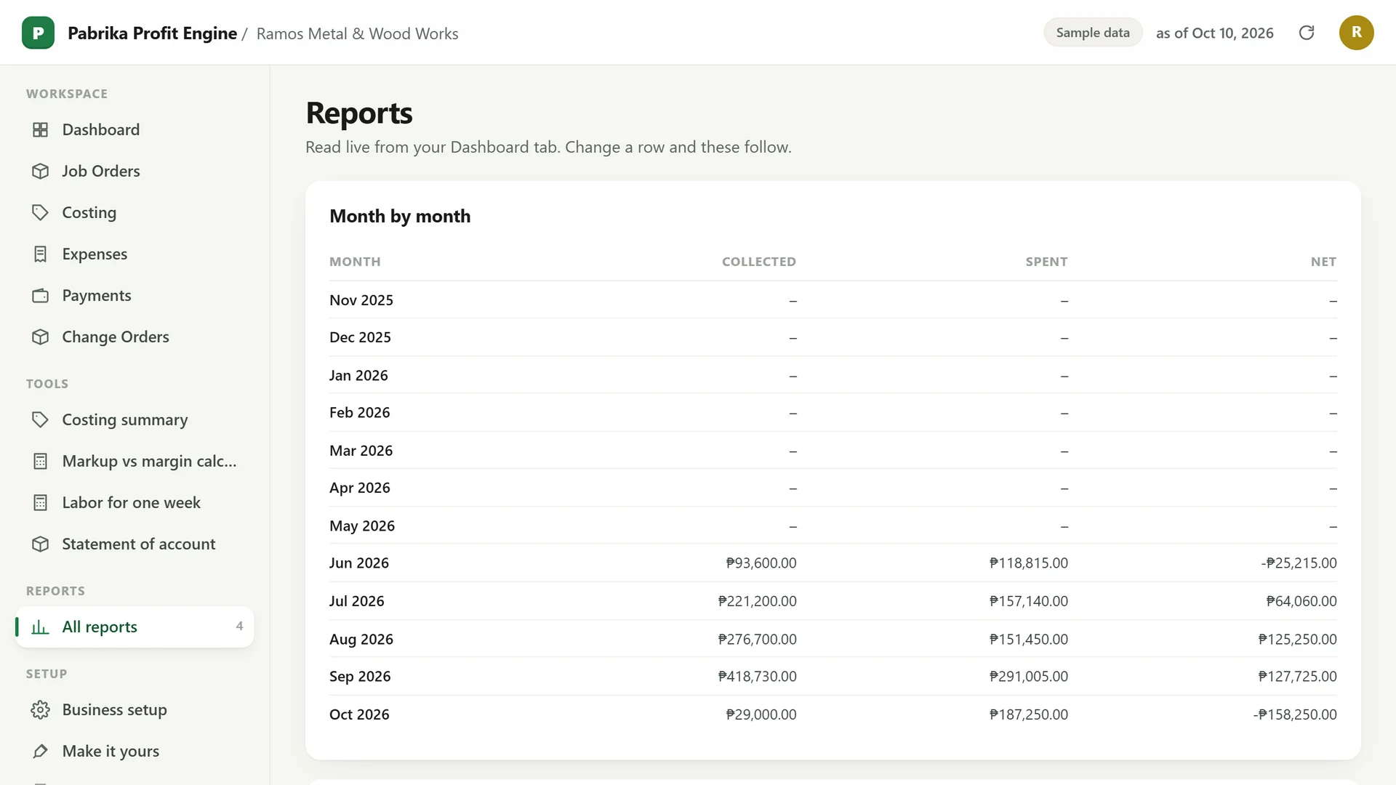This screenshot has height=785, width=1396.
Task: Click Ramos Metal & Wood Works breadcrumb
Action: 357,33
